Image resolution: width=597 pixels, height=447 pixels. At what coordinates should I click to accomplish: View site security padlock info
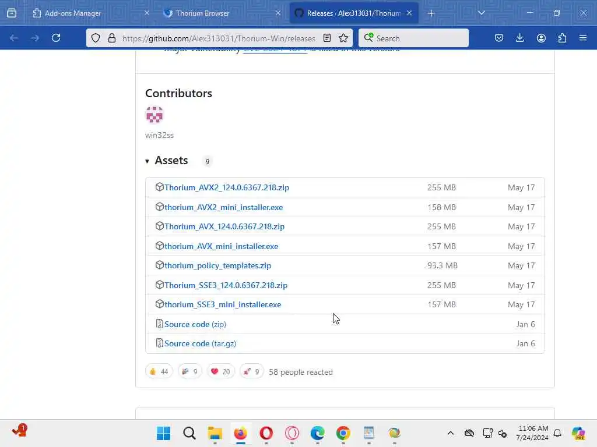(x=111, y=38)
